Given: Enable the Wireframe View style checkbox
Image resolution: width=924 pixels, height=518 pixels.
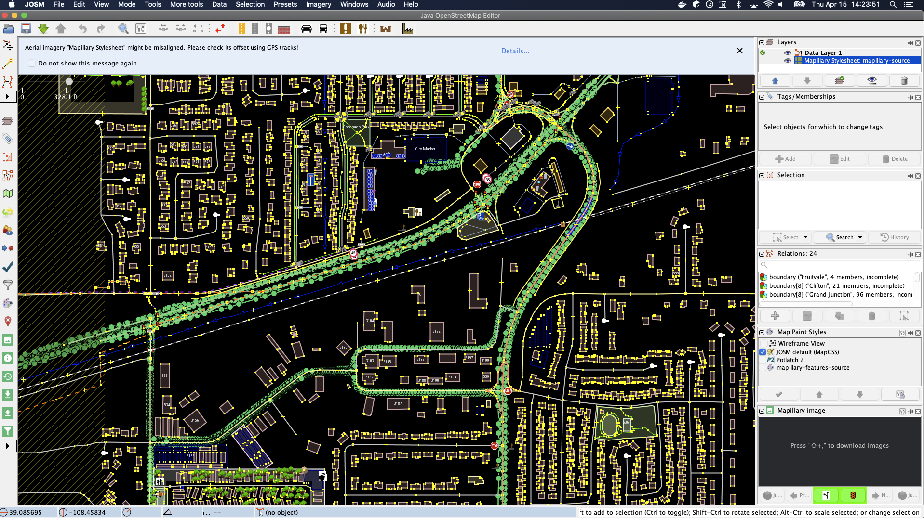Looking at the screenshot, I should [763, 344].
